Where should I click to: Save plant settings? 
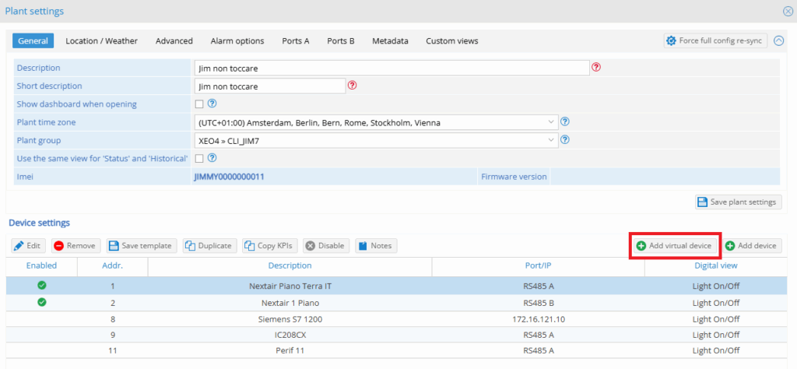738,202
